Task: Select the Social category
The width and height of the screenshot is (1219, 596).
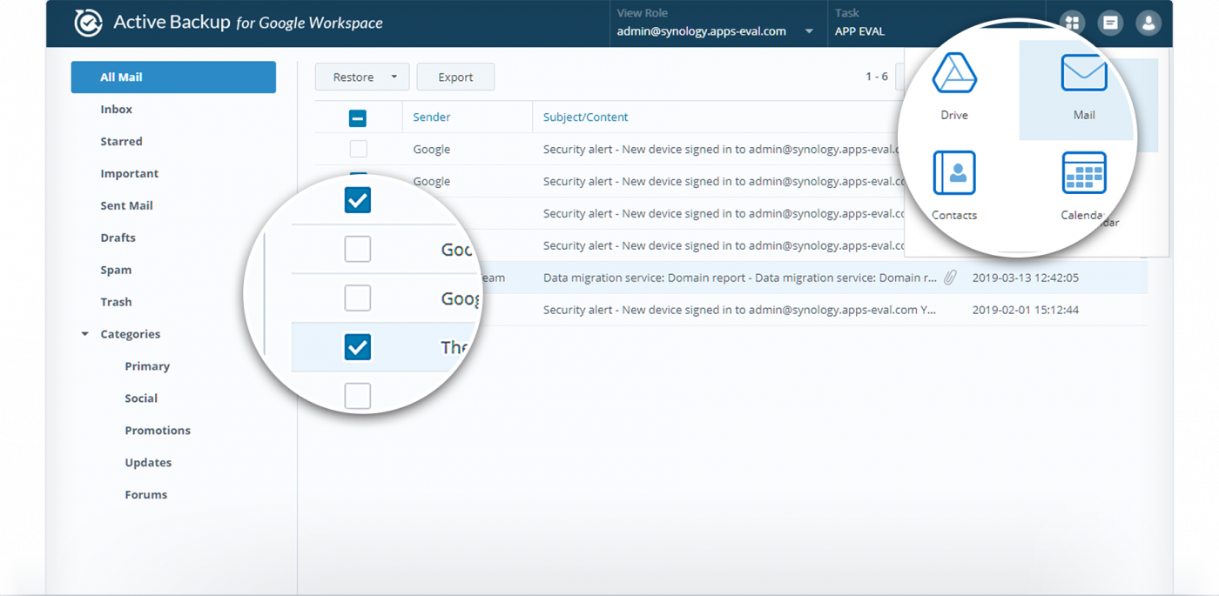Action: pyautogui.click(x=141, y=398)
